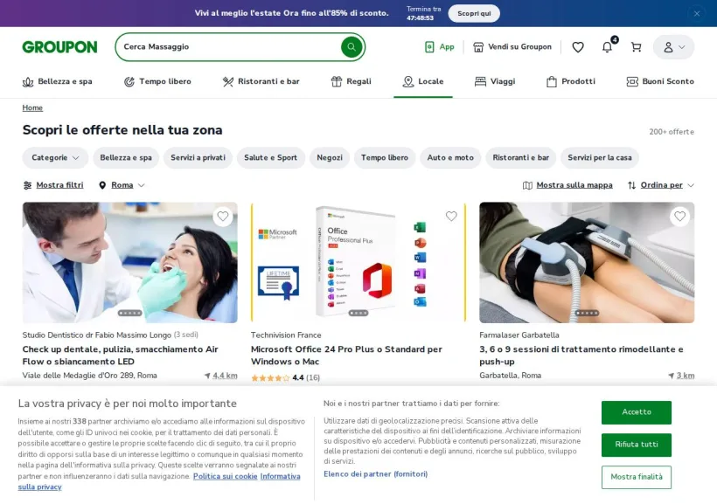Open the App download link
717x504 pixels.
[440, 46]
